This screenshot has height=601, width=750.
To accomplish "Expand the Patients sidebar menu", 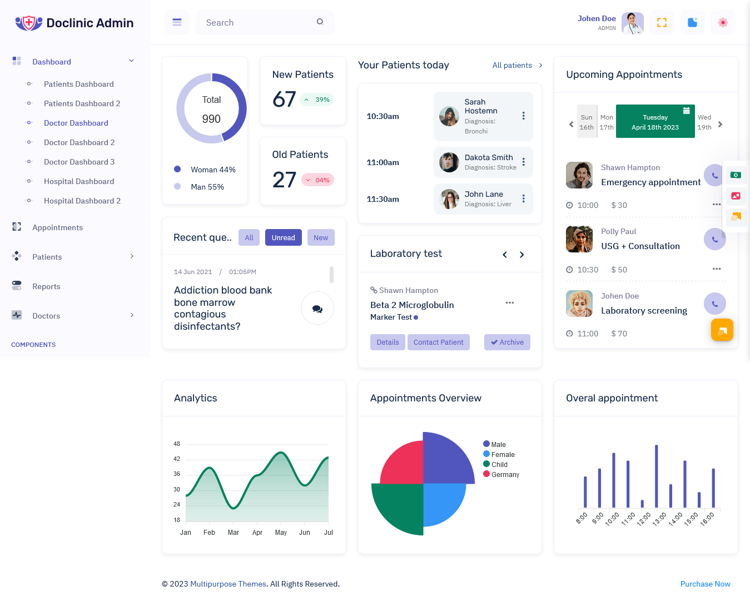I will (132, 256).
